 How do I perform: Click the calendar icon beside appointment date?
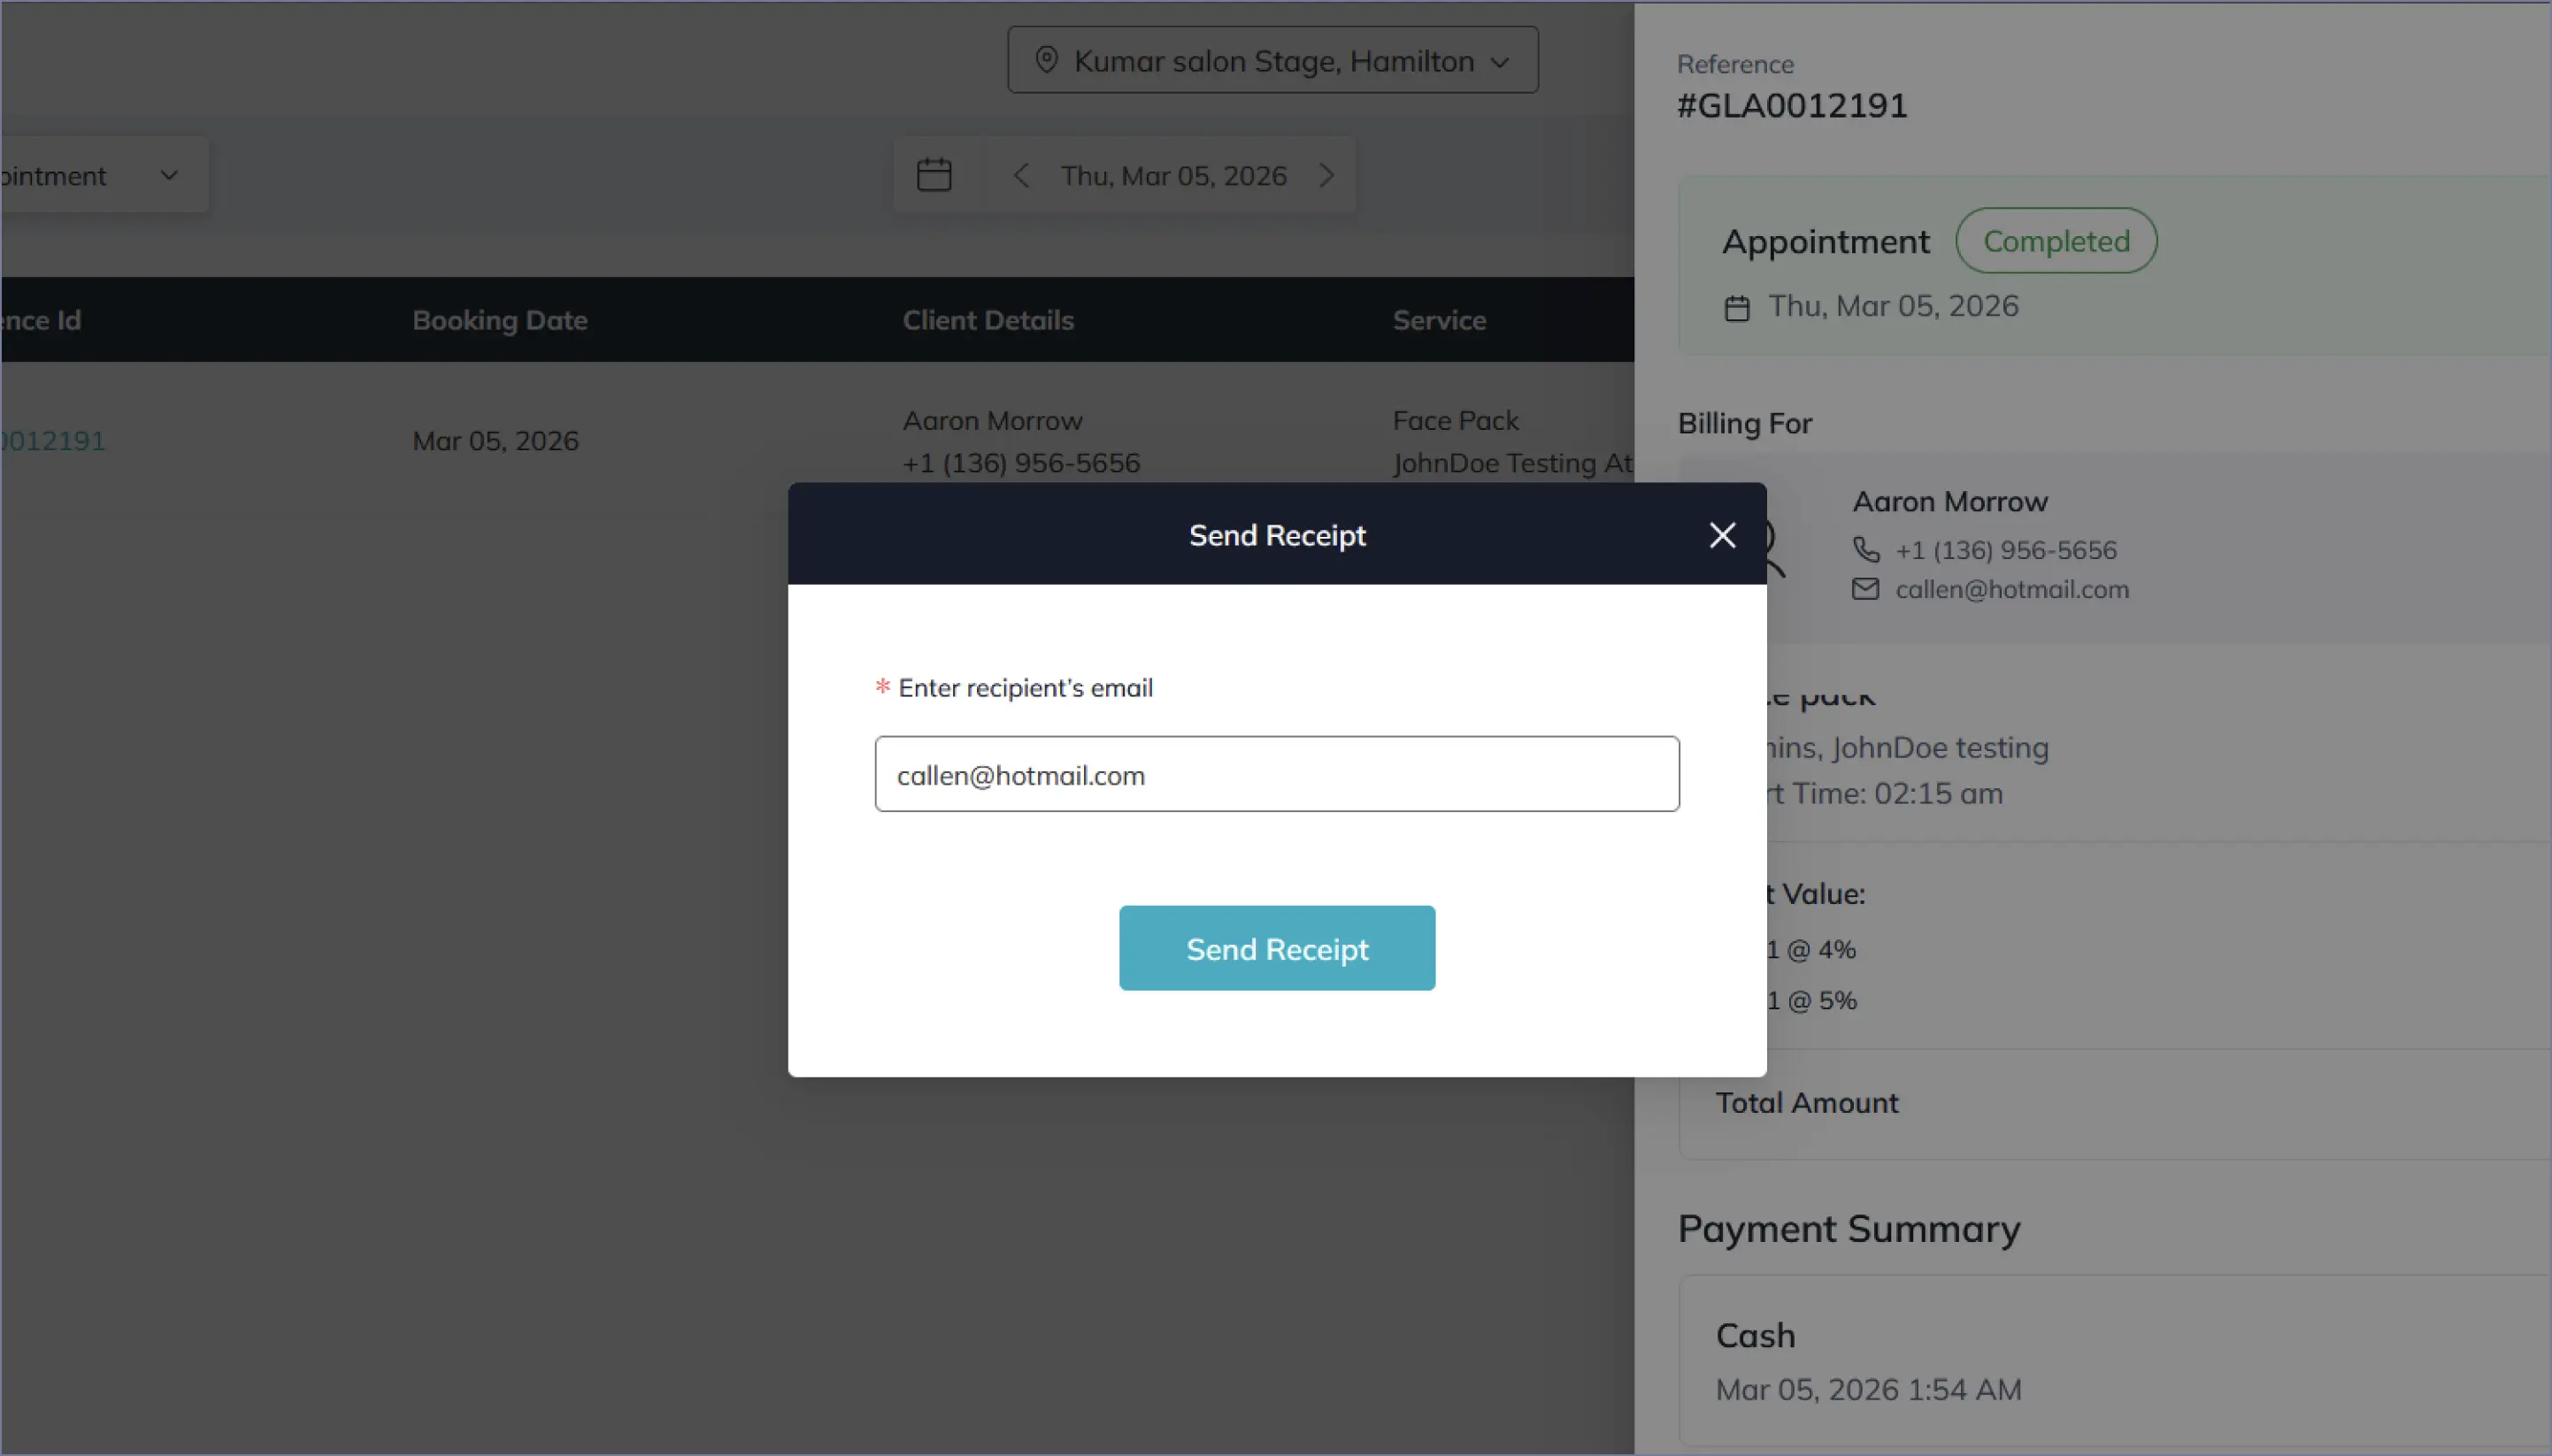tap(1738, 308)
